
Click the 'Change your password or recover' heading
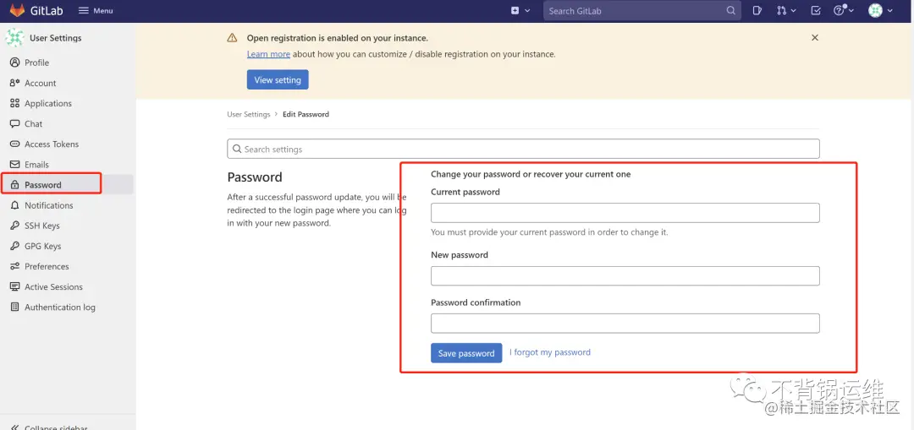pos(531,174)
